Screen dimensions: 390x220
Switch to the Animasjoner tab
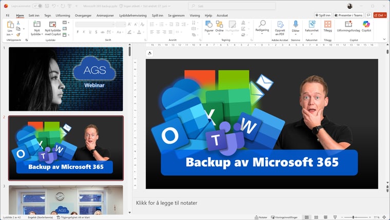(x=105, y=15)
